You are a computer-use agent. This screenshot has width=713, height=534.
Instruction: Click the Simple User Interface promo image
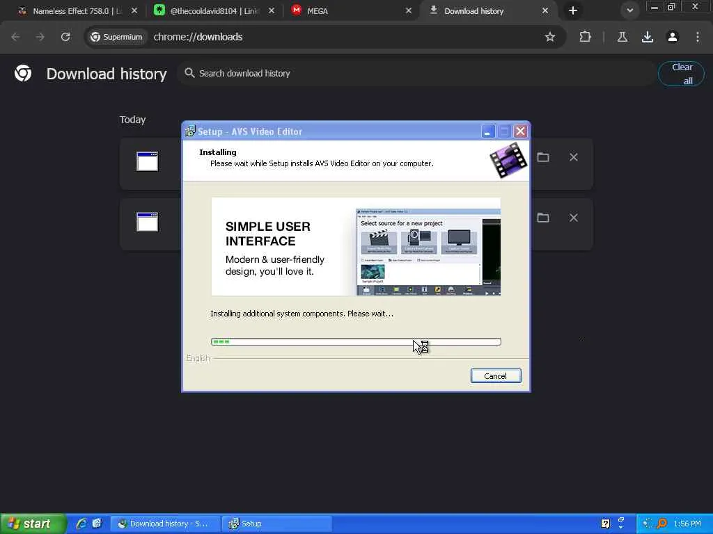[x=356, y=247]
